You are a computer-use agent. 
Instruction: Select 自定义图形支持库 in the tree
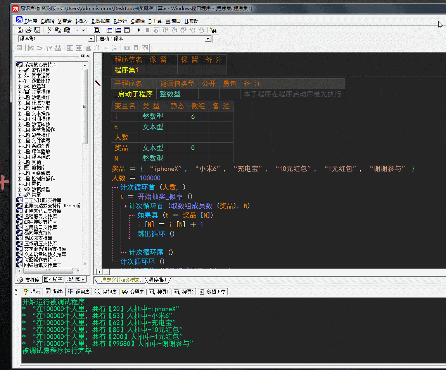[x=43, y=200]
